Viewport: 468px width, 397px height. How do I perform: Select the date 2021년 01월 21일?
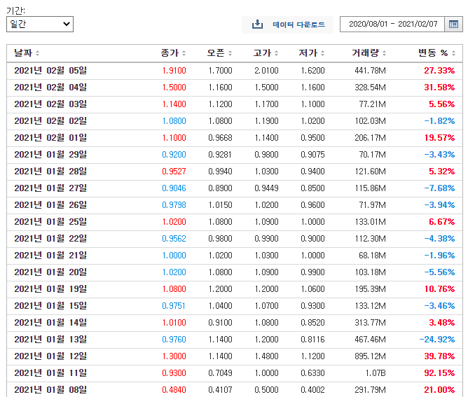(x=50, y=256)
